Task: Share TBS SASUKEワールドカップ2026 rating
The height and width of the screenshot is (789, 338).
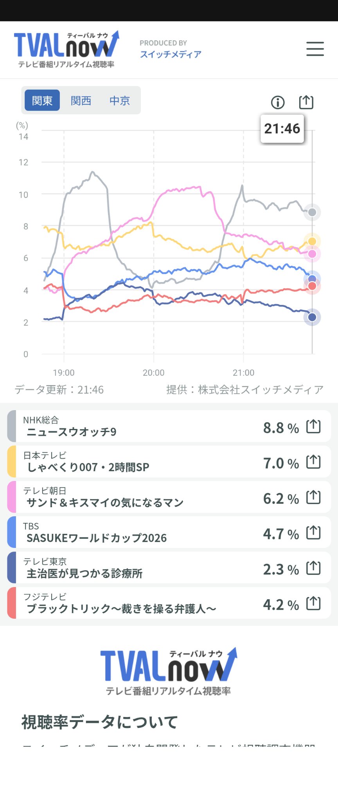Action: coord(313,532)
